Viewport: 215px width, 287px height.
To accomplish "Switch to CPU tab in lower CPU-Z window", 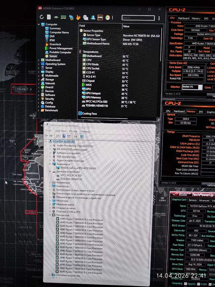I will click(x=168, y=111).
